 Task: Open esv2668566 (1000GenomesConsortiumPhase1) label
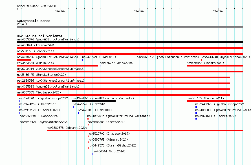(x=51, y=81)
